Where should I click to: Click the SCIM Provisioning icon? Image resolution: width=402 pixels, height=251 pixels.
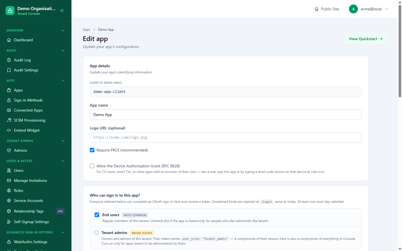(x=9, y=120)
